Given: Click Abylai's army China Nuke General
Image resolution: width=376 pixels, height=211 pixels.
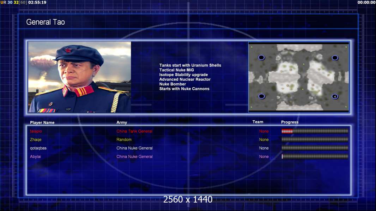Looking at the screenshot, I should (x=134, y=156).
